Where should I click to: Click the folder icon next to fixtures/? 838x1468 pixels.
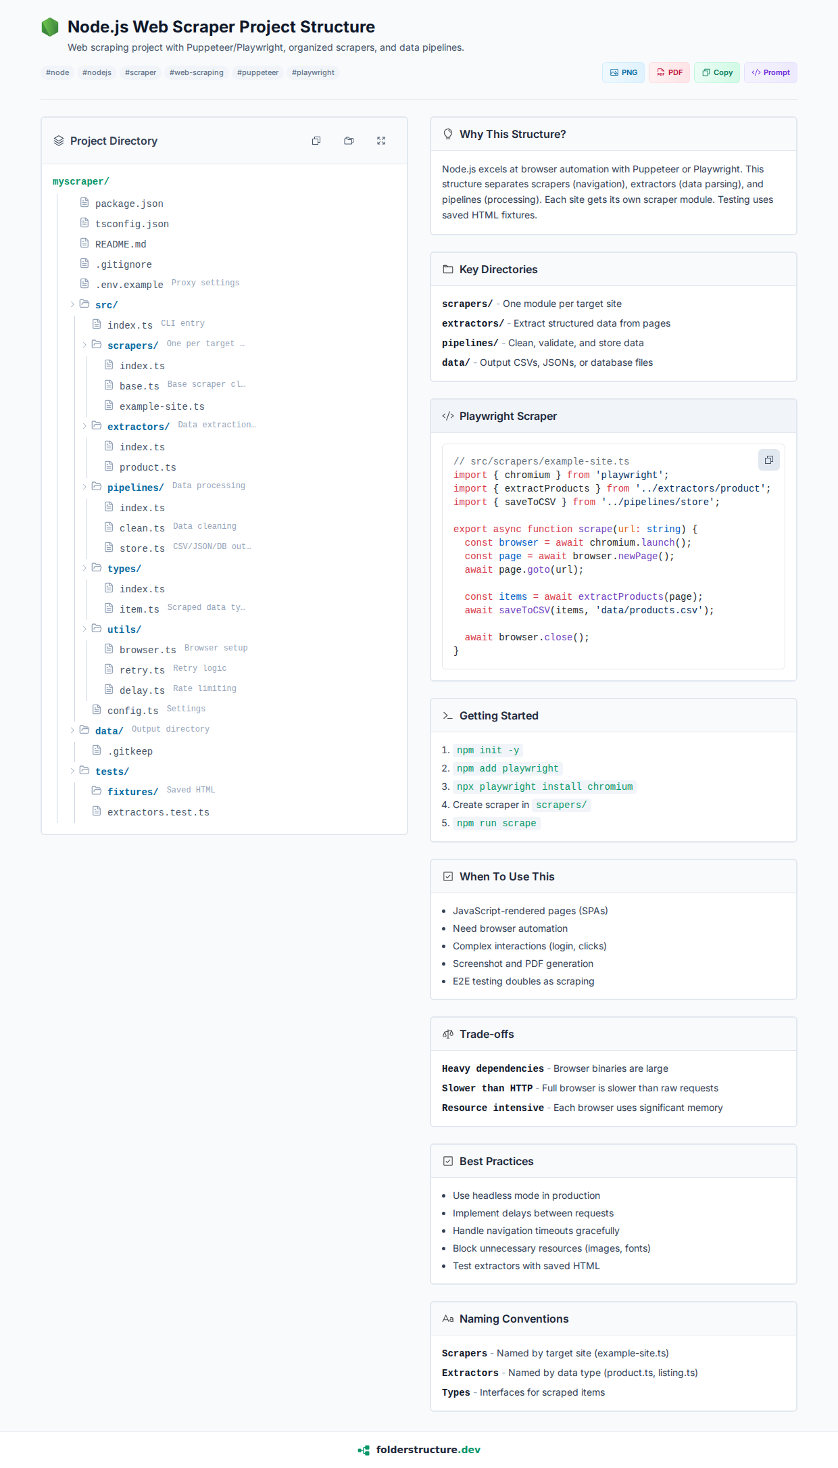tap(97, 790)
